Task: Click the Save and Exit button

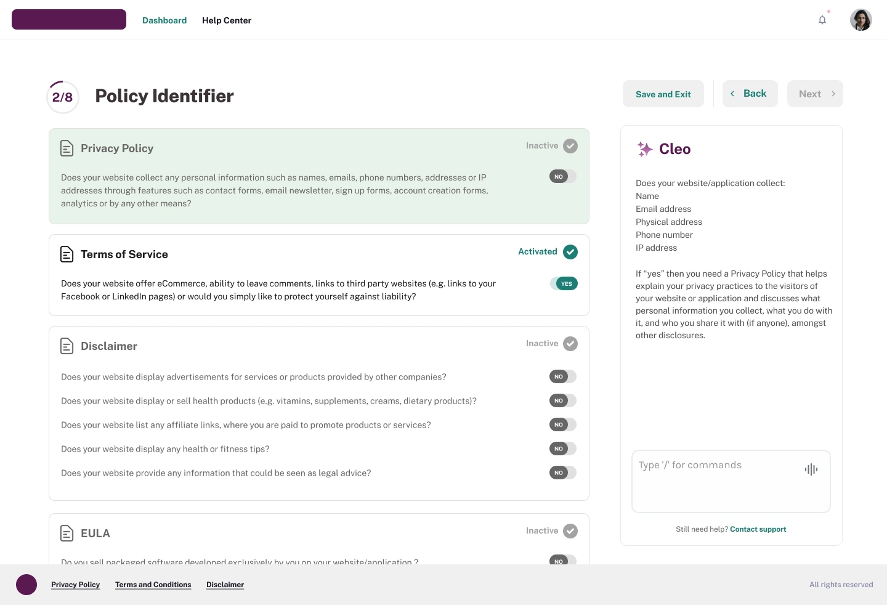Action: point(663,94)
